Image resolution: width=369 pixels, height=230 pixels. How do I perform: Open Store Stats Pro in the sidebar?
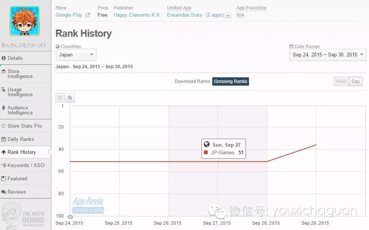26,126
